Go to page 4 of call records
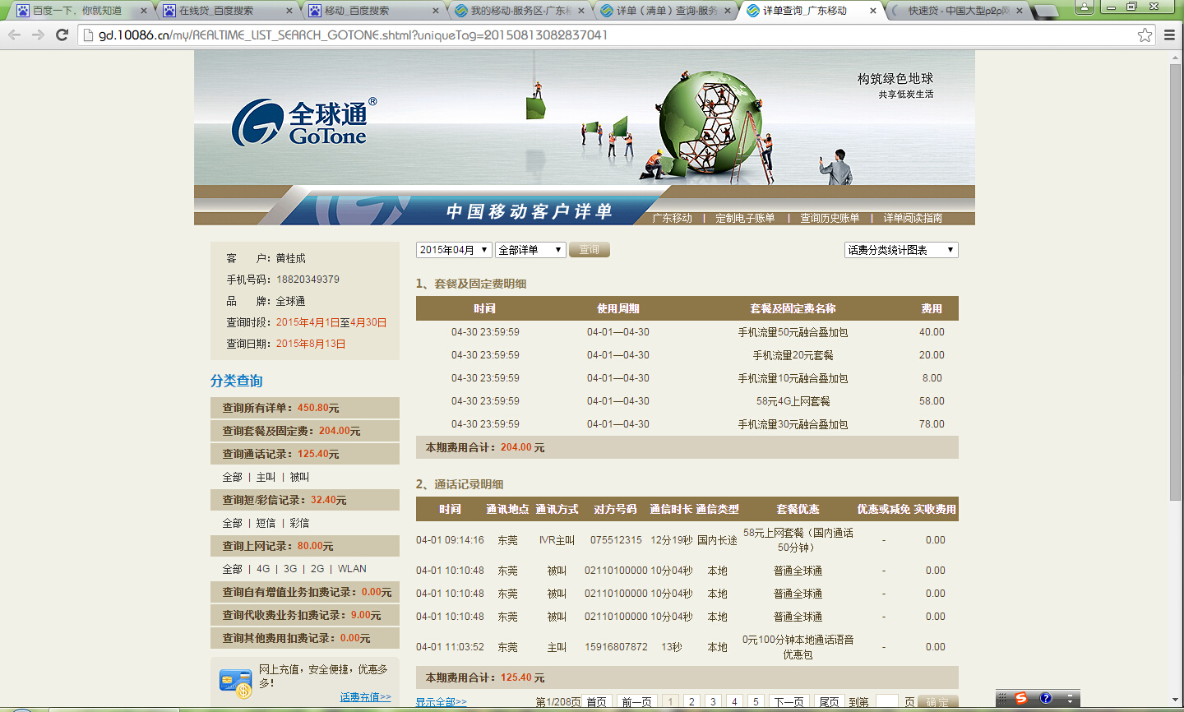This screenshot has width=1184, height=712. (x=734, y=702)
